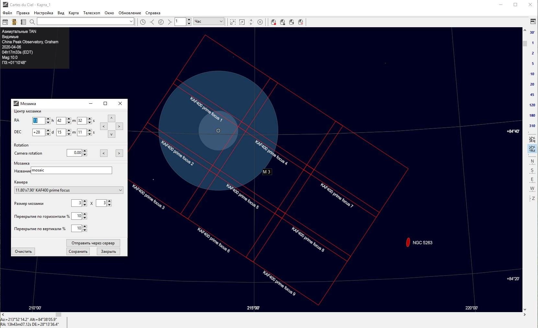538x328 pixels.
Task: Open the Камера KAF400 prime focus dropdown
Action: [69, 190]
